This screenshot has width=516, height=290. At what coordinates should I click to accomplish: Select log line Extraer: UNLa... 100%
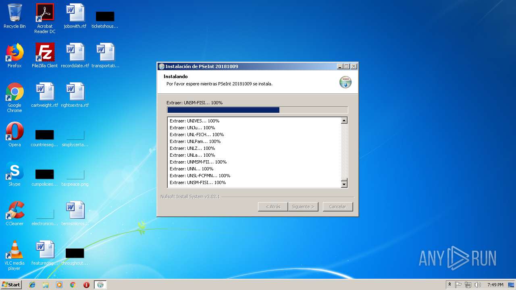click(192, 155)
